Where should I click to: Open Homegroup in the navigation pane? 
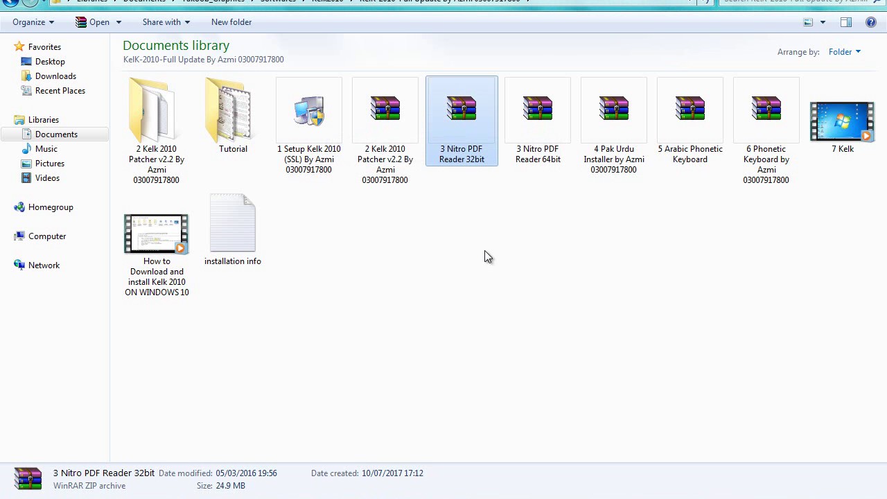tap(51, 207)
